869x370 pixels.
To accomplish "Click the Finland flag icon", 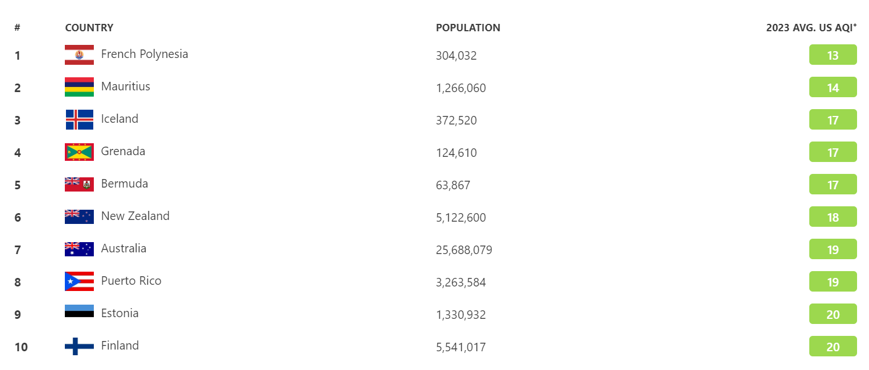I will coord(79,346).
